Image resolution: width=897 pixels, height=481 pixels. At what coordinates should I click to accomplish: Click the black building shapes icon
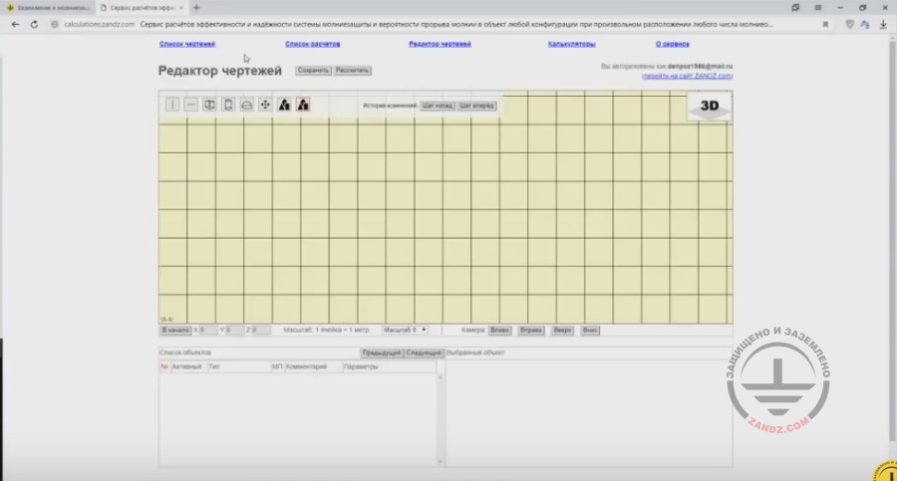point(284,105)
